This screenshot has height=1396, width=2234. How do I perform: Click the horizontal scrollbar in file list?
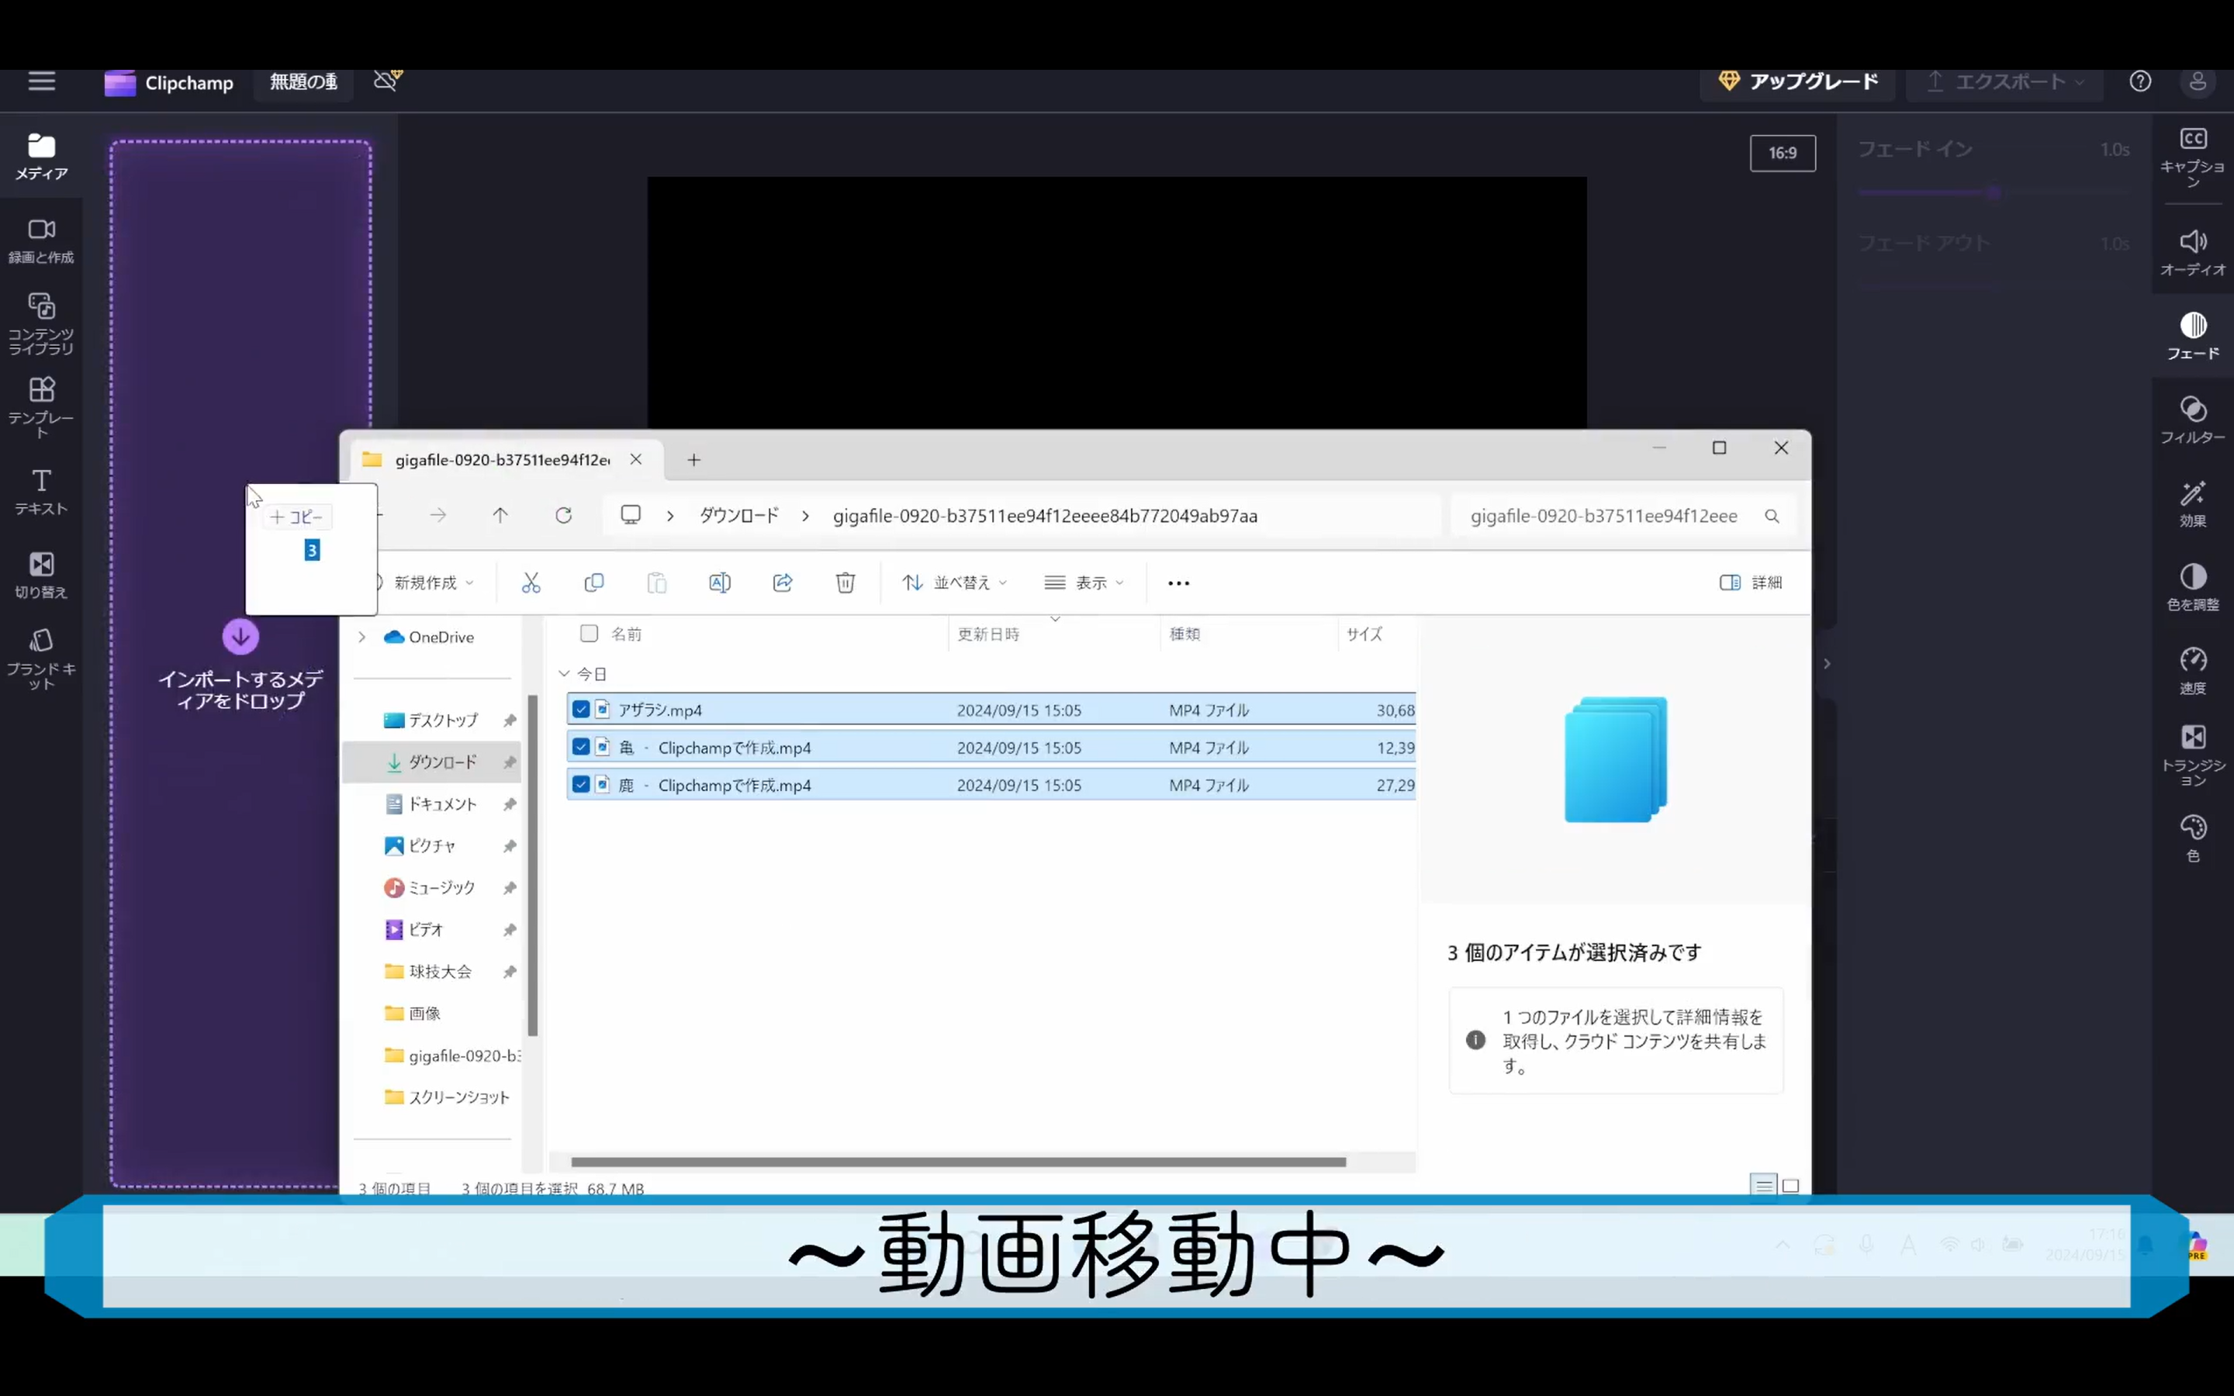(x=958, y=1162)
